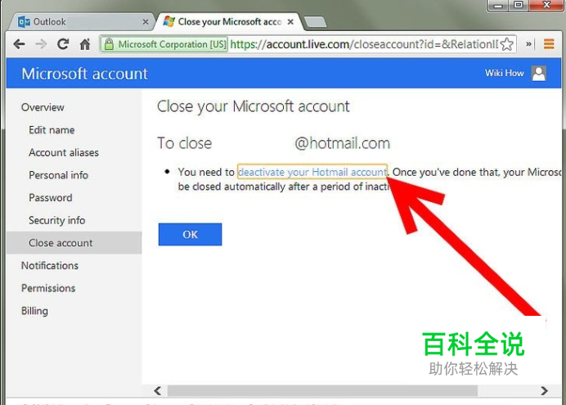Screen dimensions: 566x405
Task: Click the horizontal scrollbar right arrow
Action: pos(544,390)
